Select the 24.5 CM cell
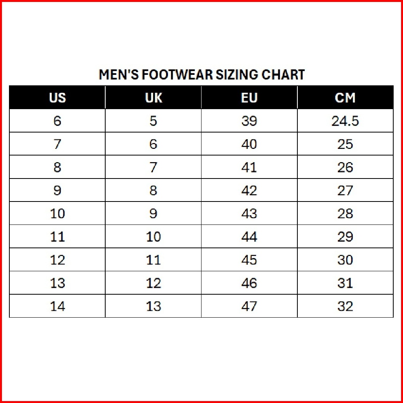Screen dimensions: 403x403 345,121
